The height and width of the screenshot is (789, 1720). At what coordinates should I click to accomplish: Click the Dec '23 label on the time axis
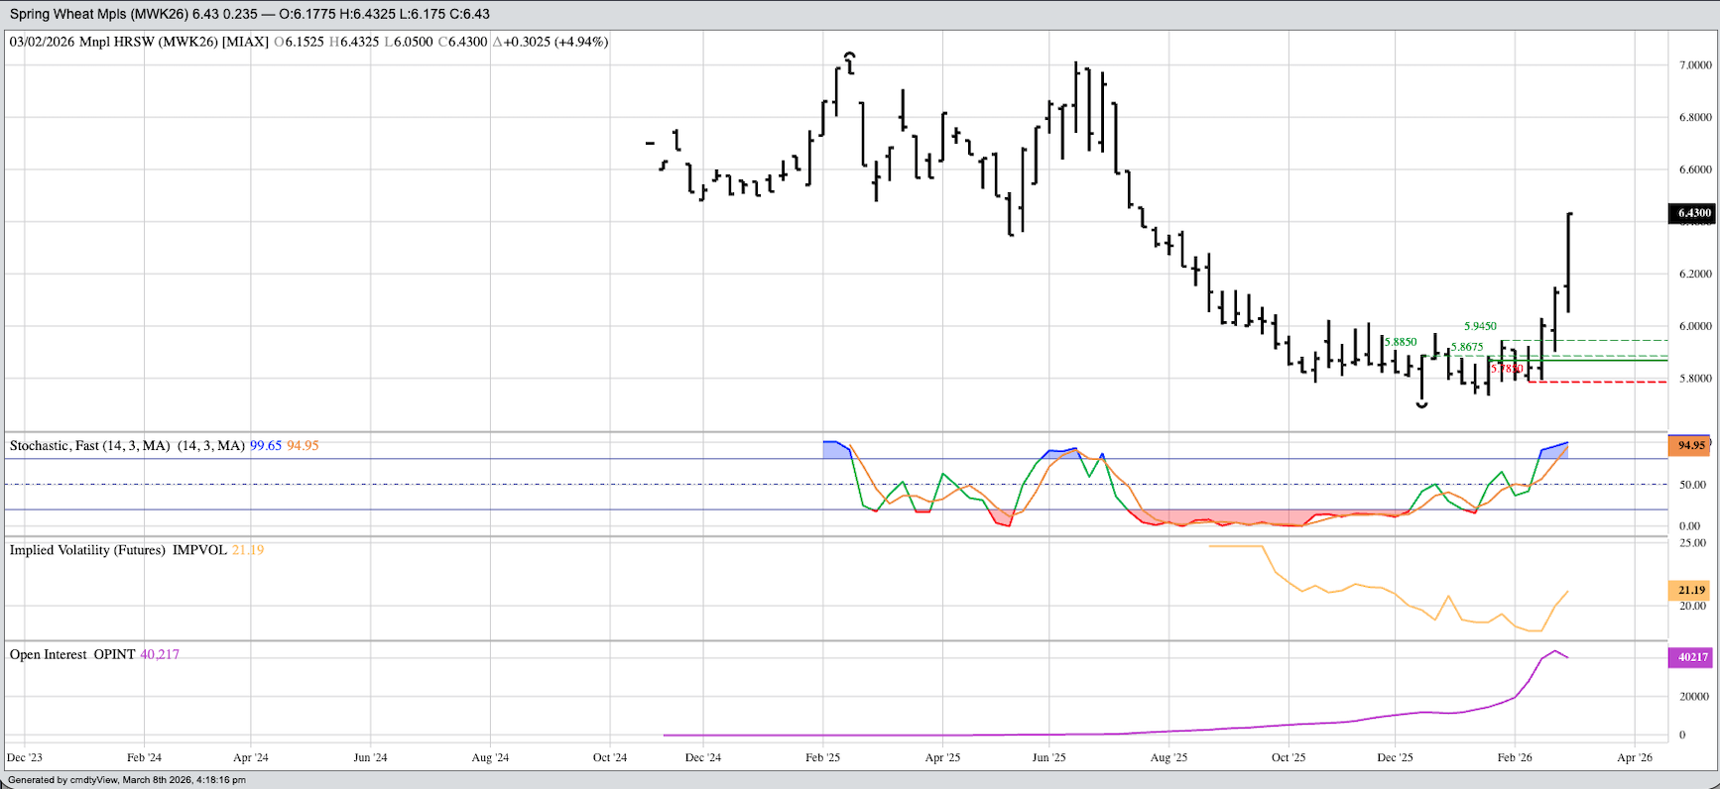25,757
